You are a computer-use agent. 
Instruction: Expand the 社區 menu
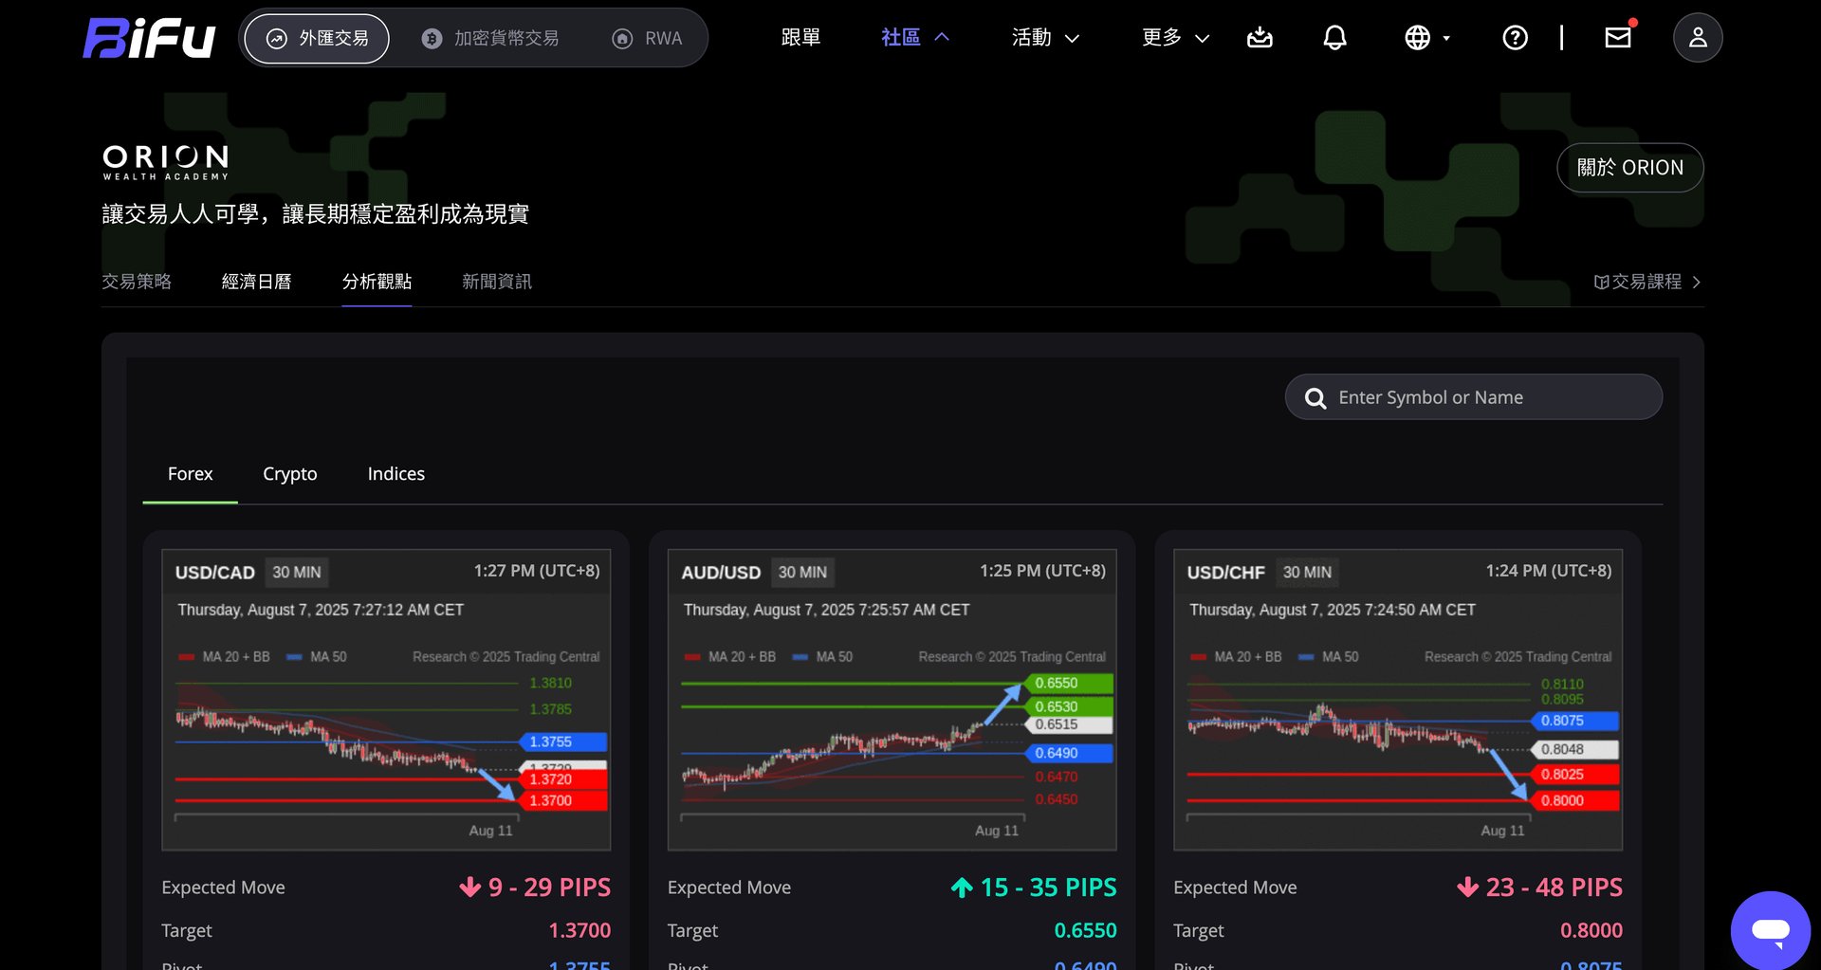point(915,38)
